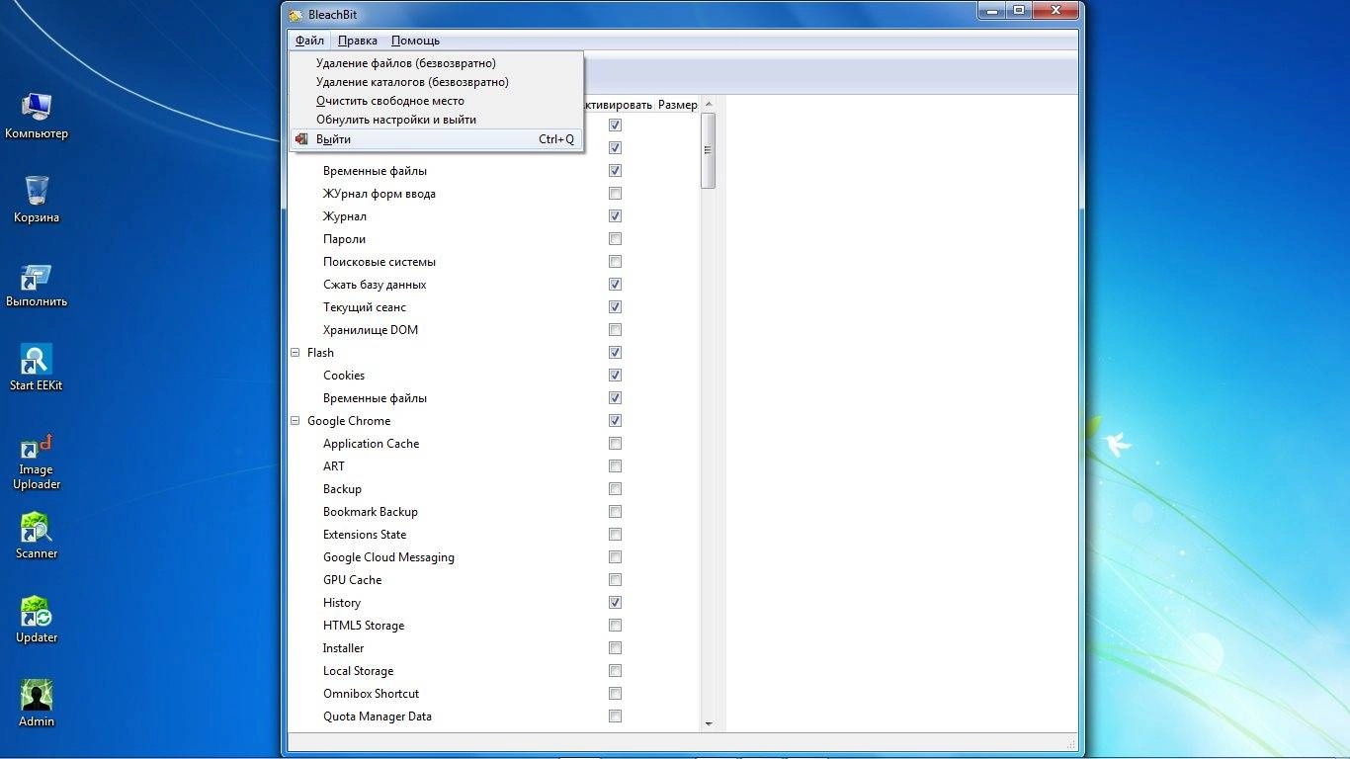Select the Updater desktop icon
Screen dimensions: 1350x759
click(x=37, y=620)
